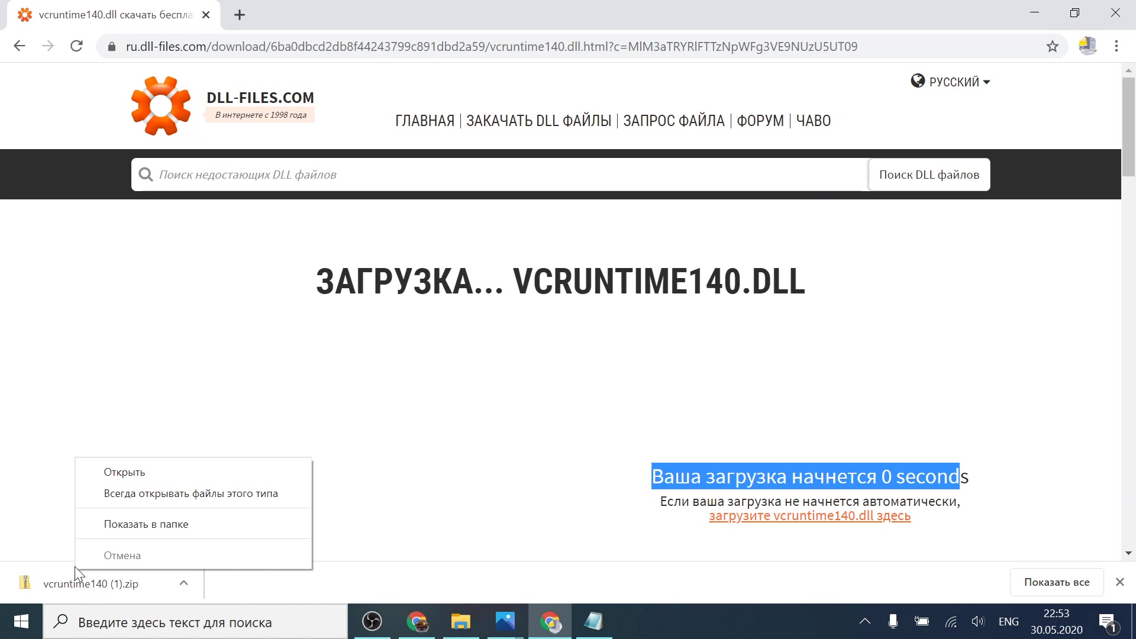Viewport: 1136px width, 639px height.
Task: Expand the РУССКИЙ language dropdown
Action: [x=951, y=82]
